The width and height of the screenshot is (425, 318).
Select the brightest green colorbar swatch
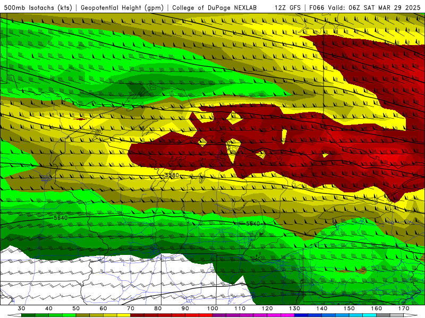click(x=69, y=315)
